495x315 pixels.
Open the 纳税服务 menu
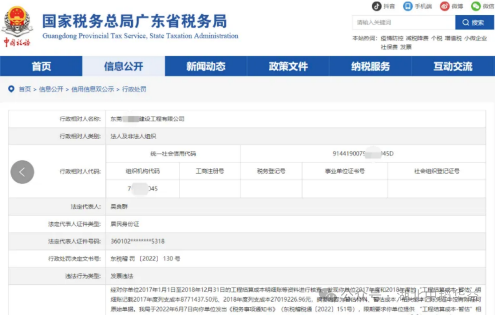[x=371, y=66]
